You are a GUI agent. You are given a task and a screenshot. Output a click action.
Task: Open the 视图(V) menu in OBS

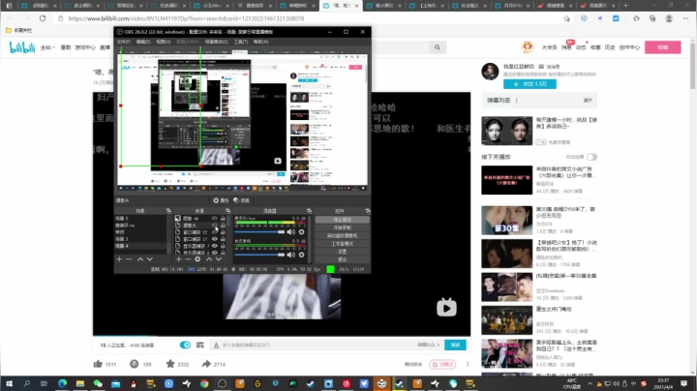tap(164, 42)
